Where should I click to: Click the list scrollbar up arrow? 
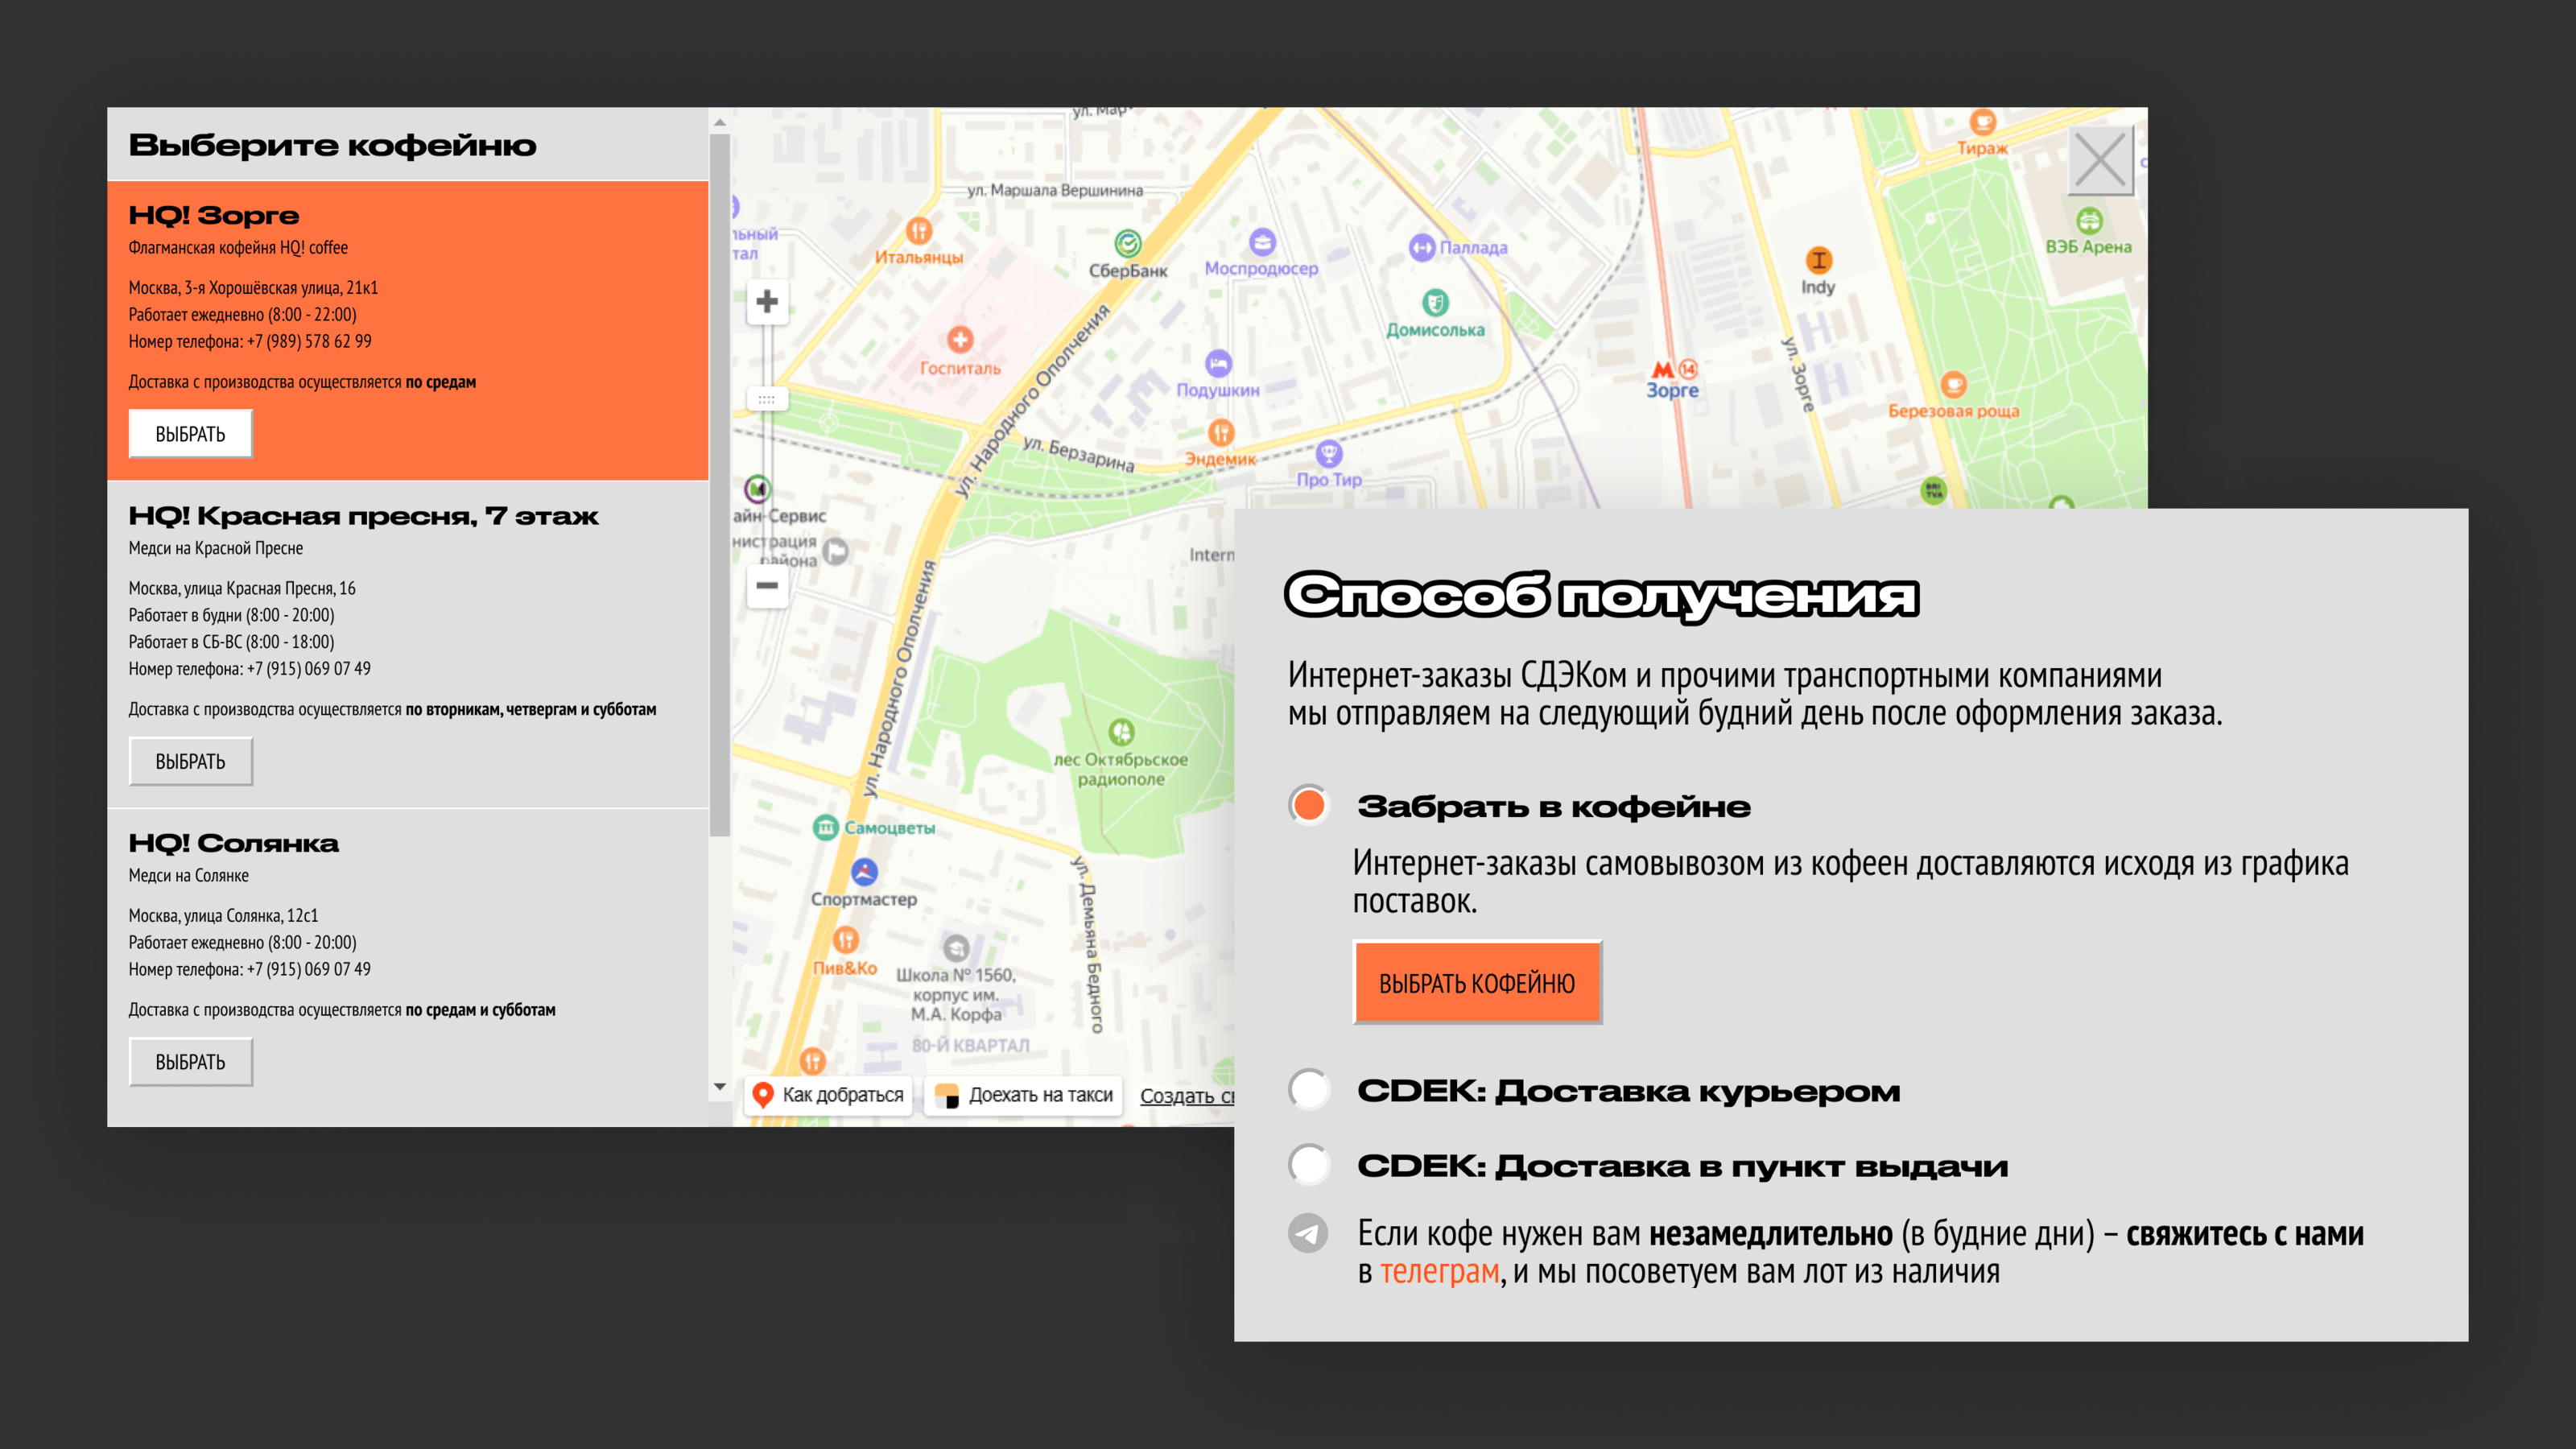720,122
